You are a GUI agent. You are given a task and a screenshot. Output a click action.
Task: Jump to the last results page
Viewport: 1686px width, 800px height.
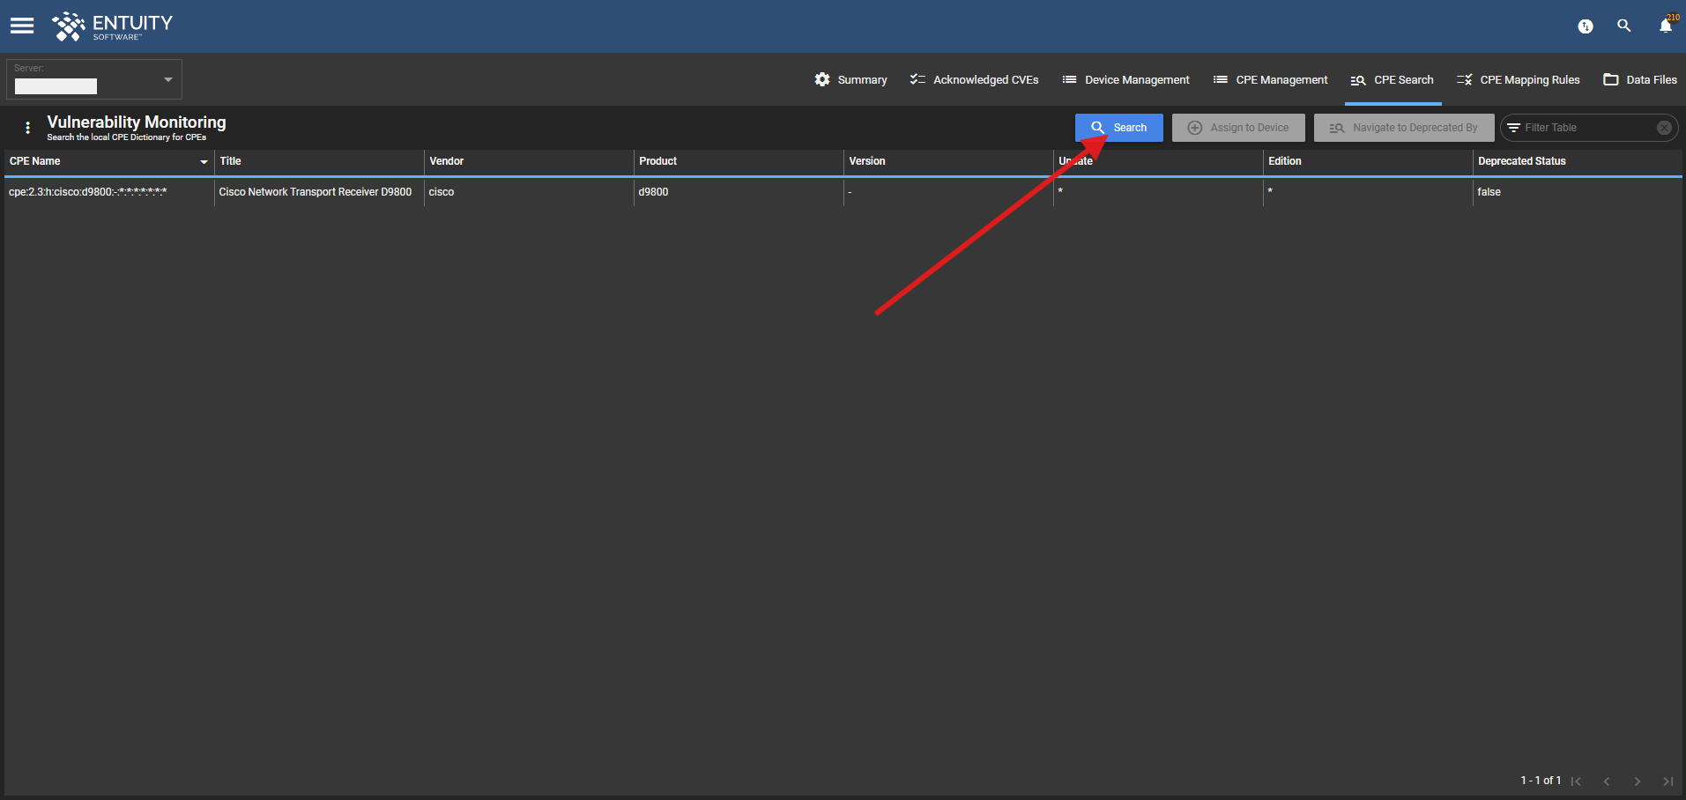(1667, 781)
